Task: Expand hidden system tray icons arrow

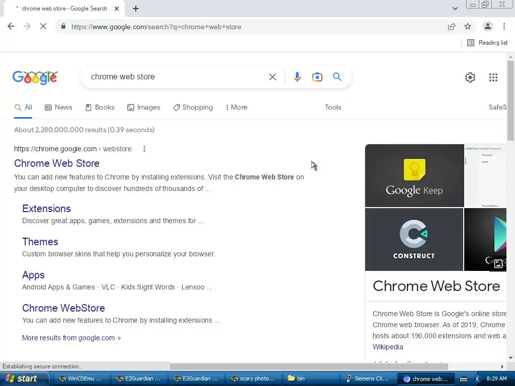Action: [477, 379]
